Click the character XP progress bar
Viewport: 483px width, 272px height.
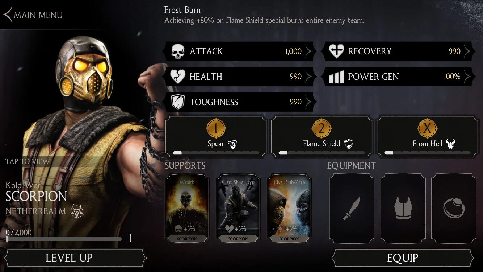click(64, 239)
